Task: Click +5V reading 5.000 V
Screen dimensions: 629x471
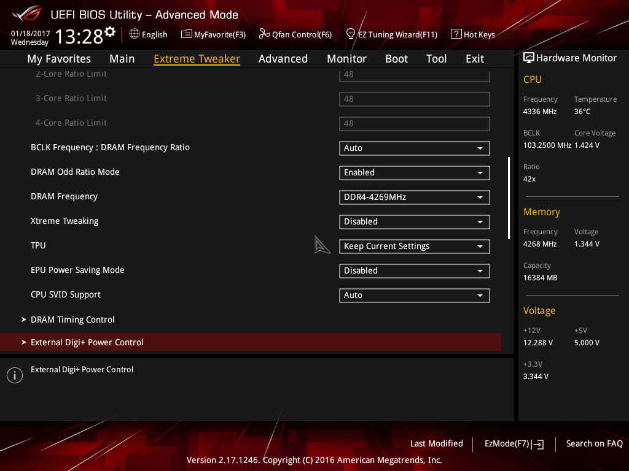Action: [587, 343]
